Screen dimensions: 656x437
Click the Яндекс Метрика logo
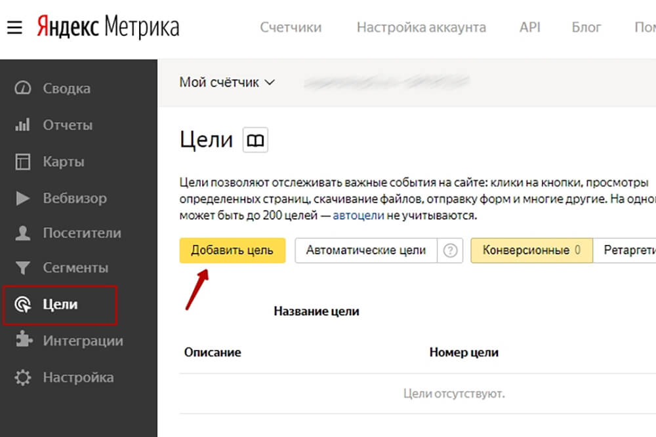[x=108, y=26]
